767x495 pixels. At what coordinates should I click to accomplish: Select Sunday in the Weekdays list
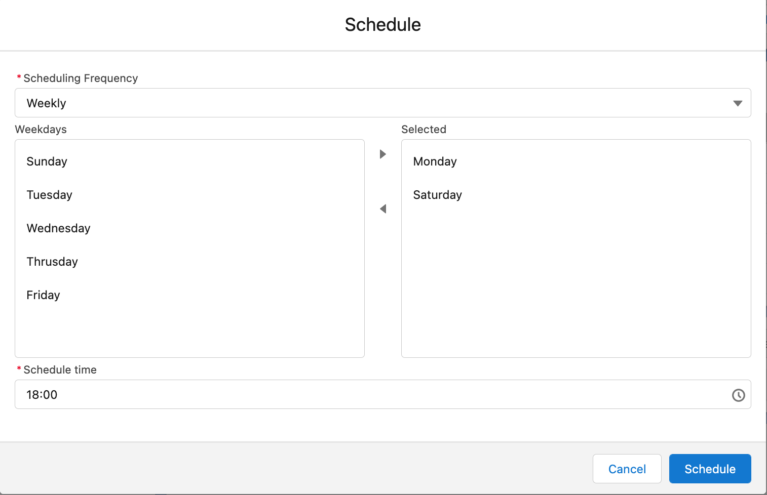[x=47, y=161]
